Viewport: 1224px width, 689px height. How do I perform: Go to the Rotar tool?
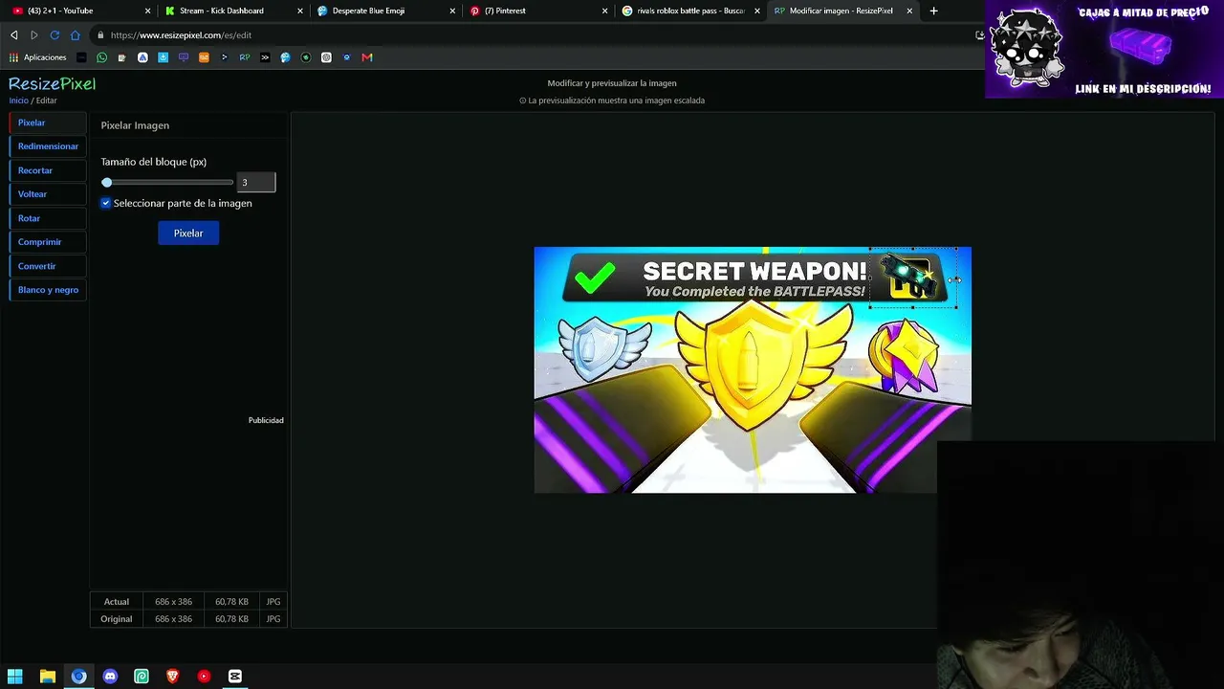[48, 218]
